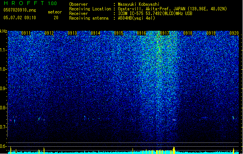Click the 0920 time marker
The width and height of the screenshot is (243, 154).
pos(234,33)
